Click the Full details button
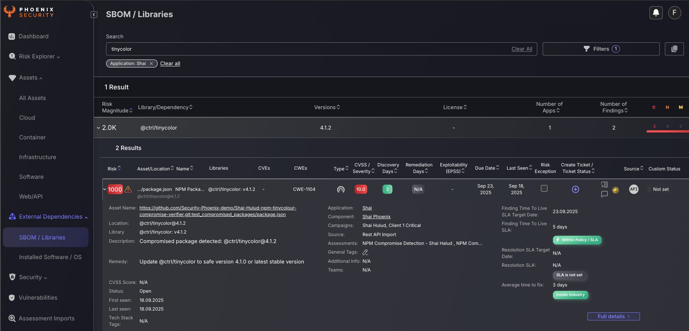The width and height of the screenshot is (689, 331). (613, 316)
